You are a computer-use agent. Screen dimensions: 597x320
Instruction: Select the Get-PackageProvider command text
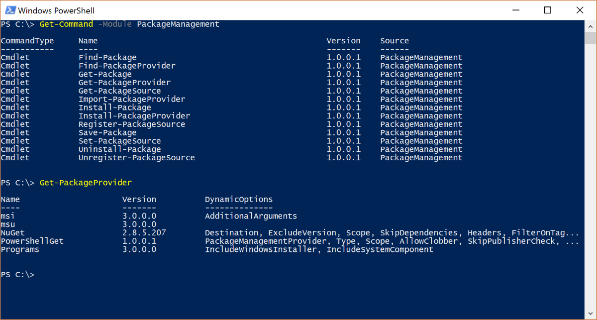(85, 183)
